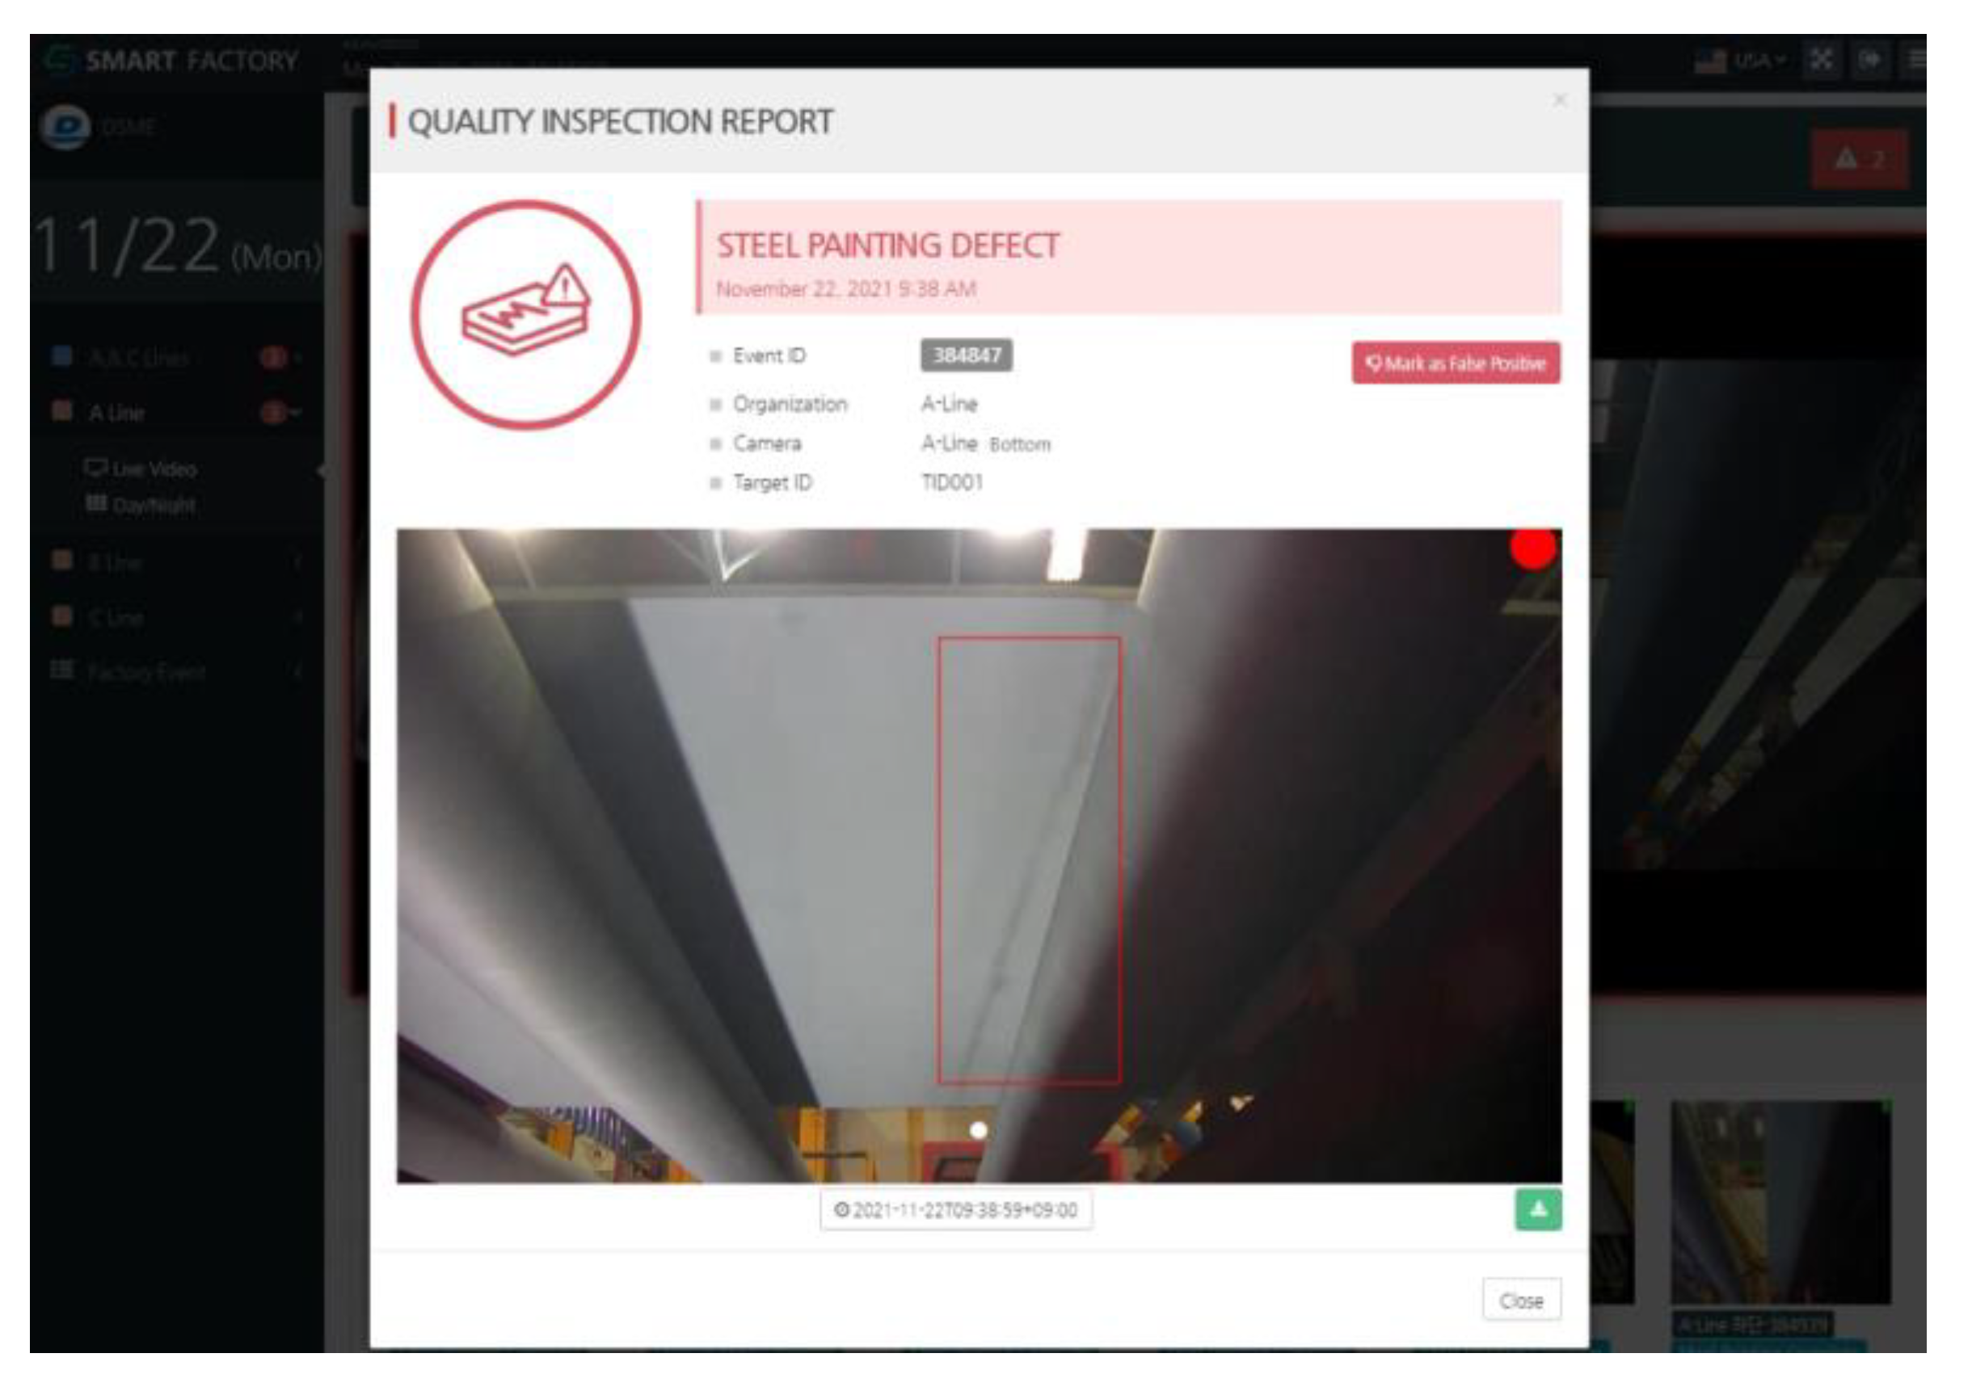Image resolution: width=1972 pixels, height=1387 pixels.
Task: Click the Smart Factory logo
Action: (172, 61)
